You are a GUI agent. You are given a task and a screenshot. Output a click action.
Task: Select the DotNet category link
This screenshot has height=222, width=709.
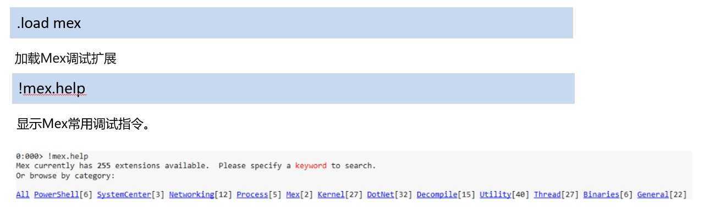coord(381,195)
